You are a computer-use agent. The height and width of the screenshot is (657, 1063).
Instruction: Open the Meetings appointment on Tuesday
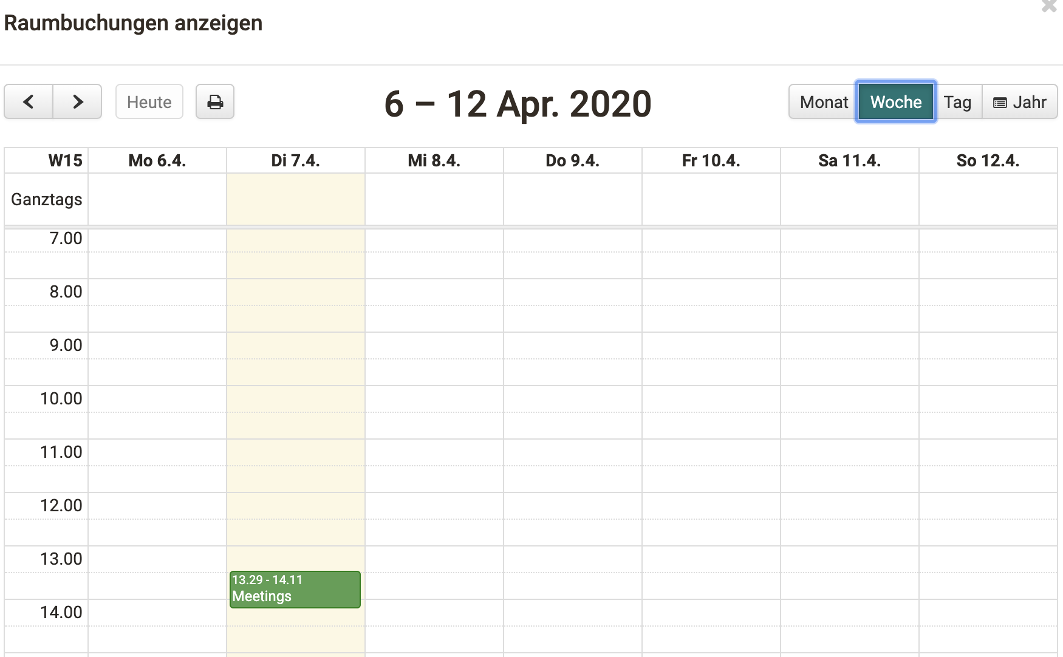[x=295, y=589]
